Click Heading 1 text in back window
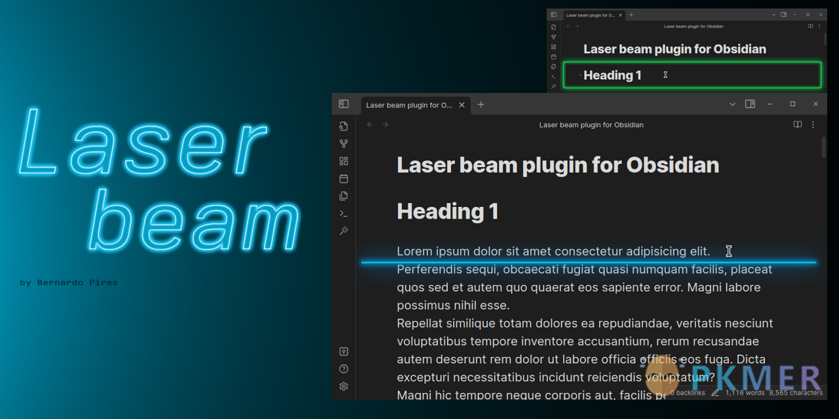Image resolution: width=839 pixels, height=419 pixels. click(x=612, y=75)
